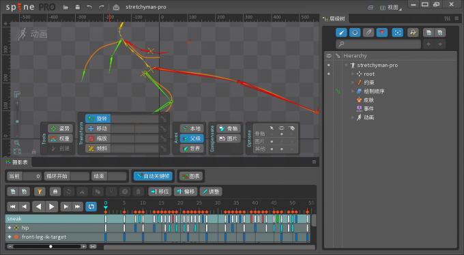Viewport: 464px width, 255px height.
Task: Toggle bones filter in hierarchy tree
Action: click(341, 33)
